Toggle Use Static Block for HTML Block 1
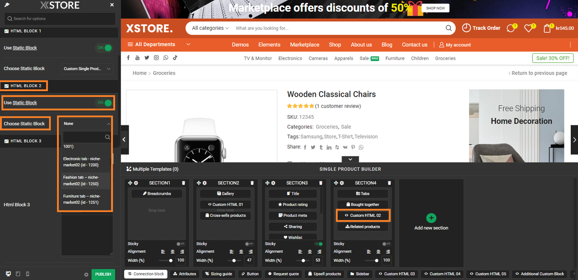Screen dimensions: 578x280 click(x=104, y=47)
